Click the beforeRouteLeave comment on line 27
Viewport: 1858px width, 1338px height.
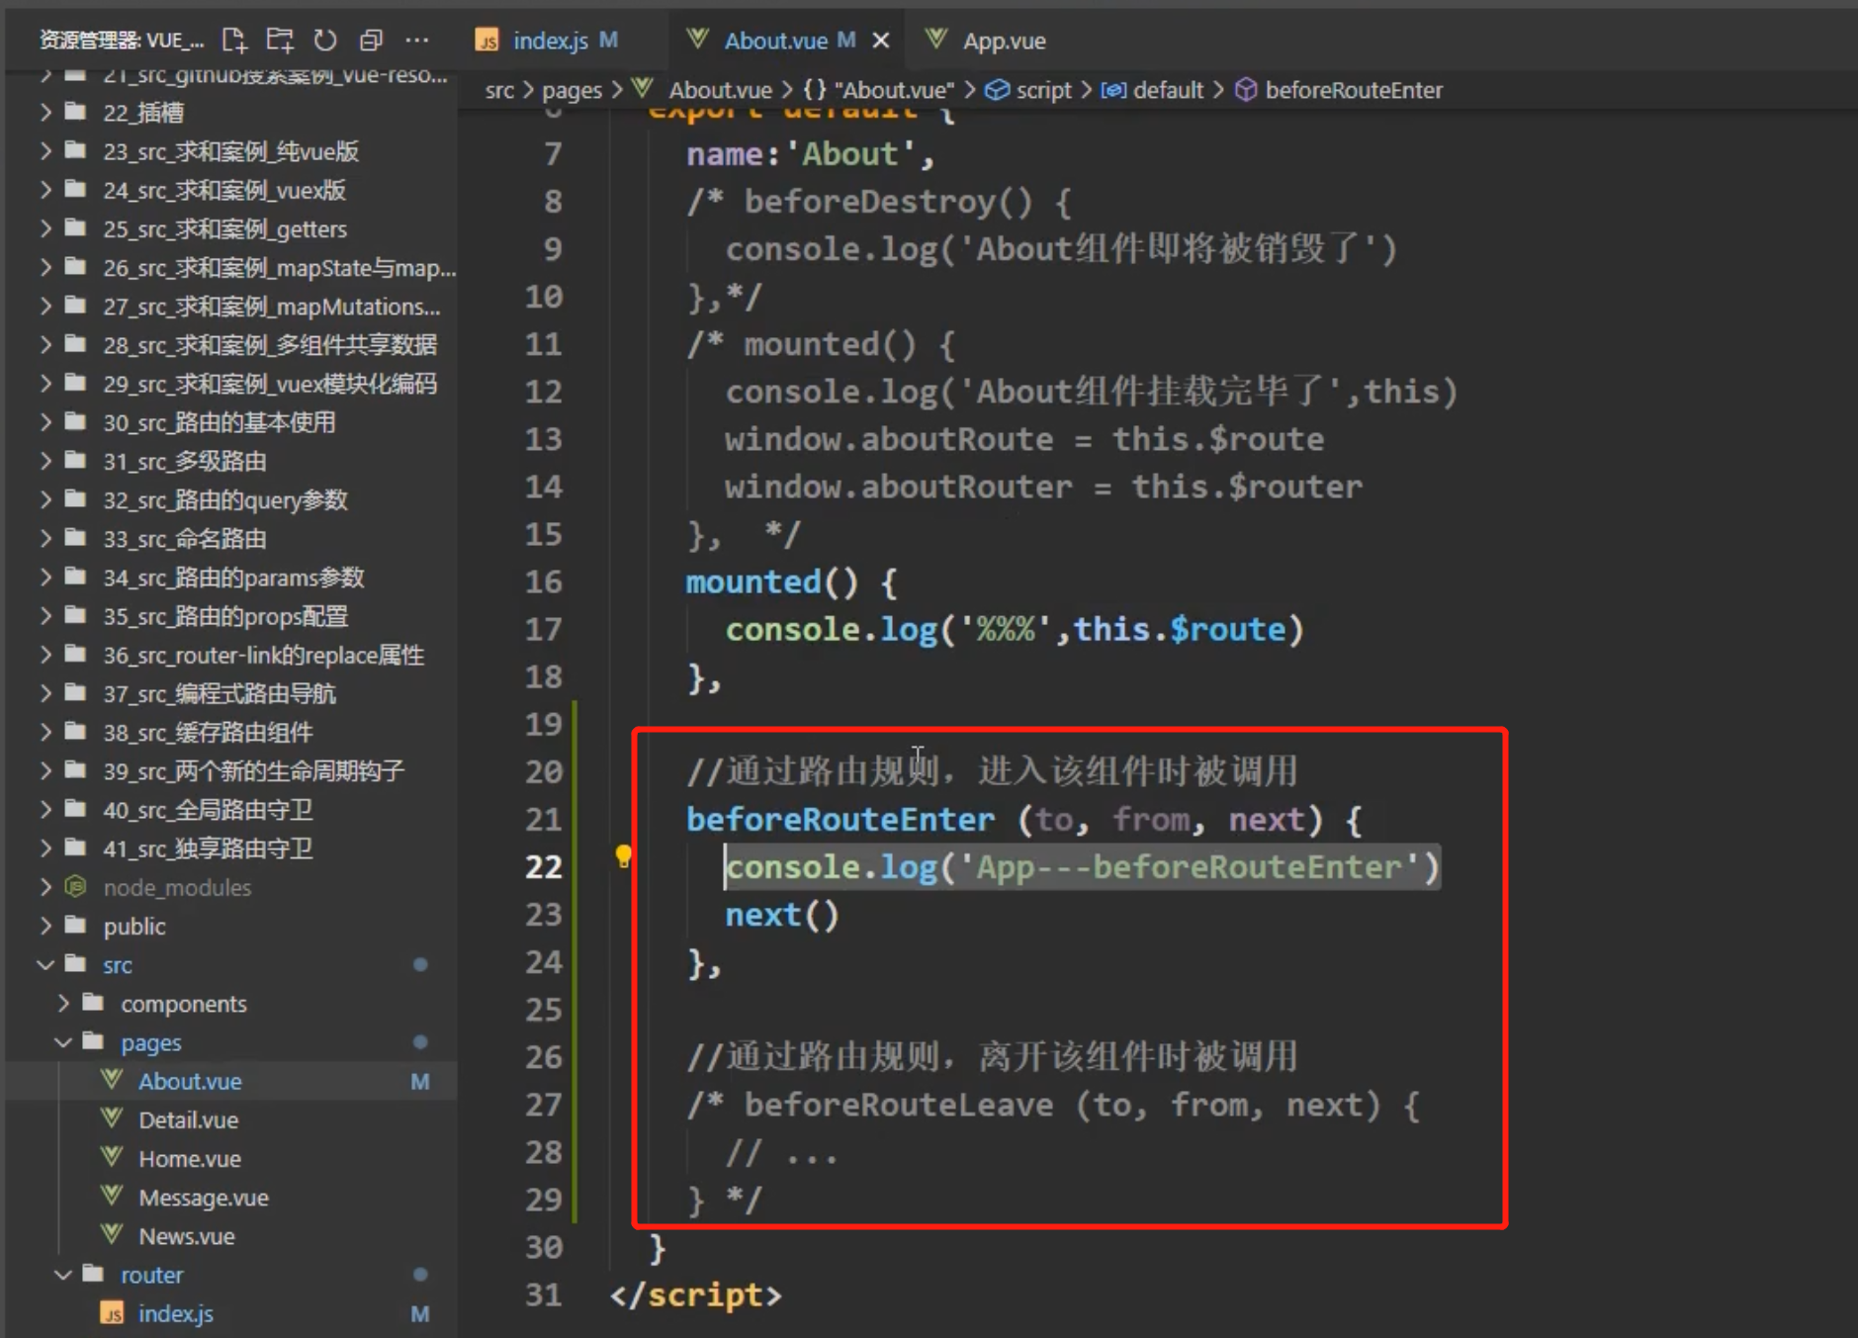(x=1053, y=1105)
